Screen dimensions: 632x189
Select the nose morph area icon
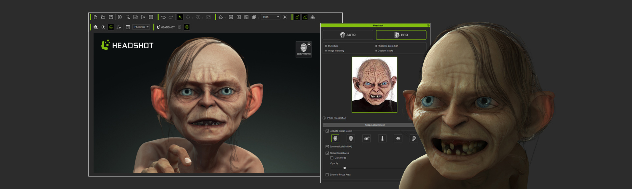(382, 138)
